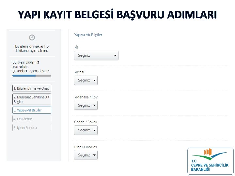Open step 4. Ön İzleme
Image resolution: width=235 pixels, height=176 pixels.
[x=32, y=119]
